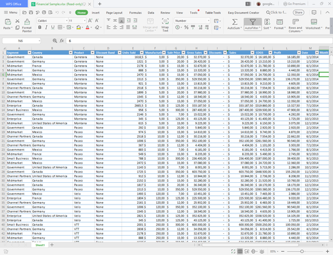
Task: Open the Data tab
Action: (151, 13)
